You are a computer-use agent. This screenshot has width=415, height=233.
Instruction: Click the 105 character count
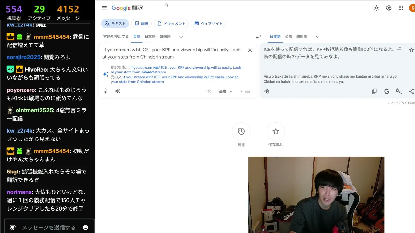pos(209,91)
